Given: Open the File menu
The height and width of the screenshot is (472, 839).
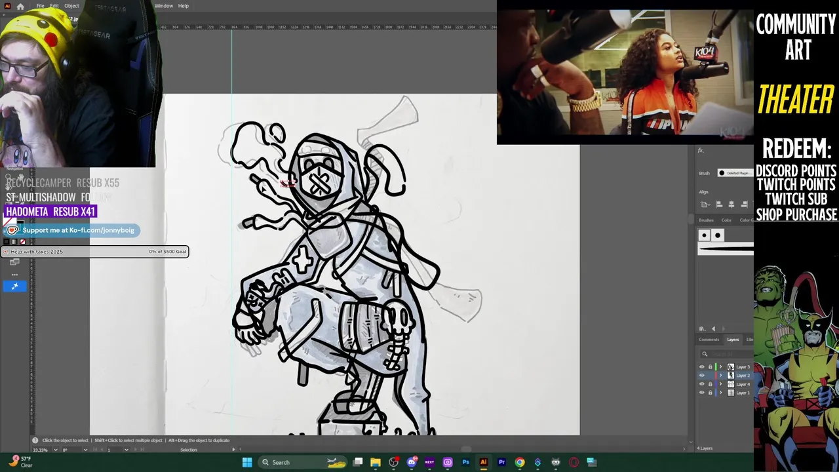Looking at the screenshot, I should [41, 6].
